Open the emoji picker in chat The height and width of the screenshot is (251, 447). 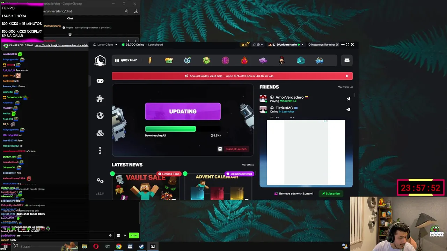pyautogui.click(x=110, y=235)
